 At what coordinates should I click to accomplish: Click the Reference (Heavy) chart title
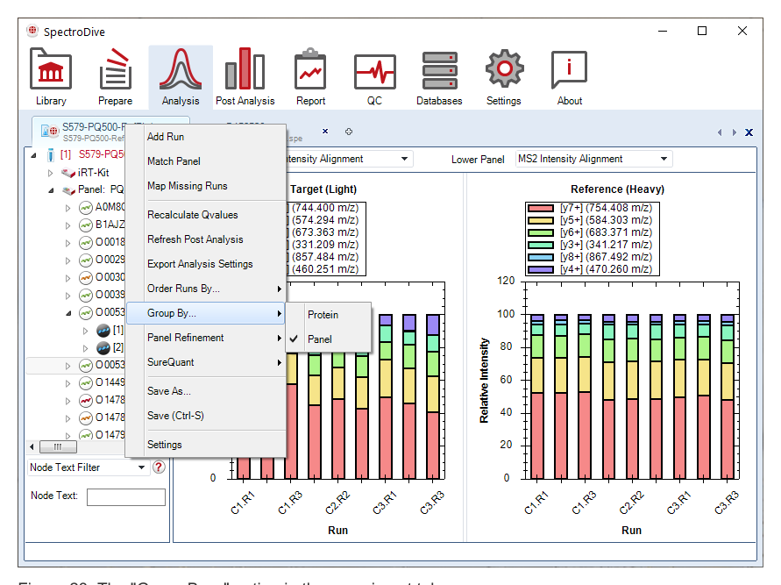[x=617, y=189]
